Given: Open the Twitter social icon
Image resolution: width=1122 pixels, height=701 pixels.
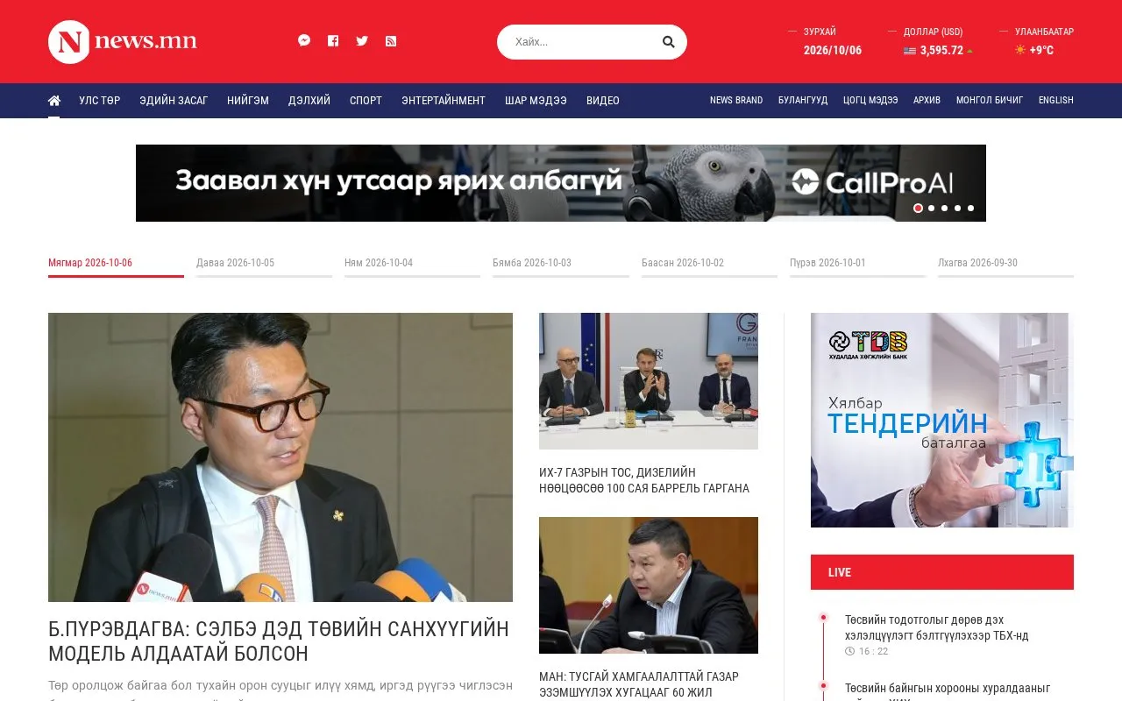Looking at the screenshot, I should [x=362, y=40].
